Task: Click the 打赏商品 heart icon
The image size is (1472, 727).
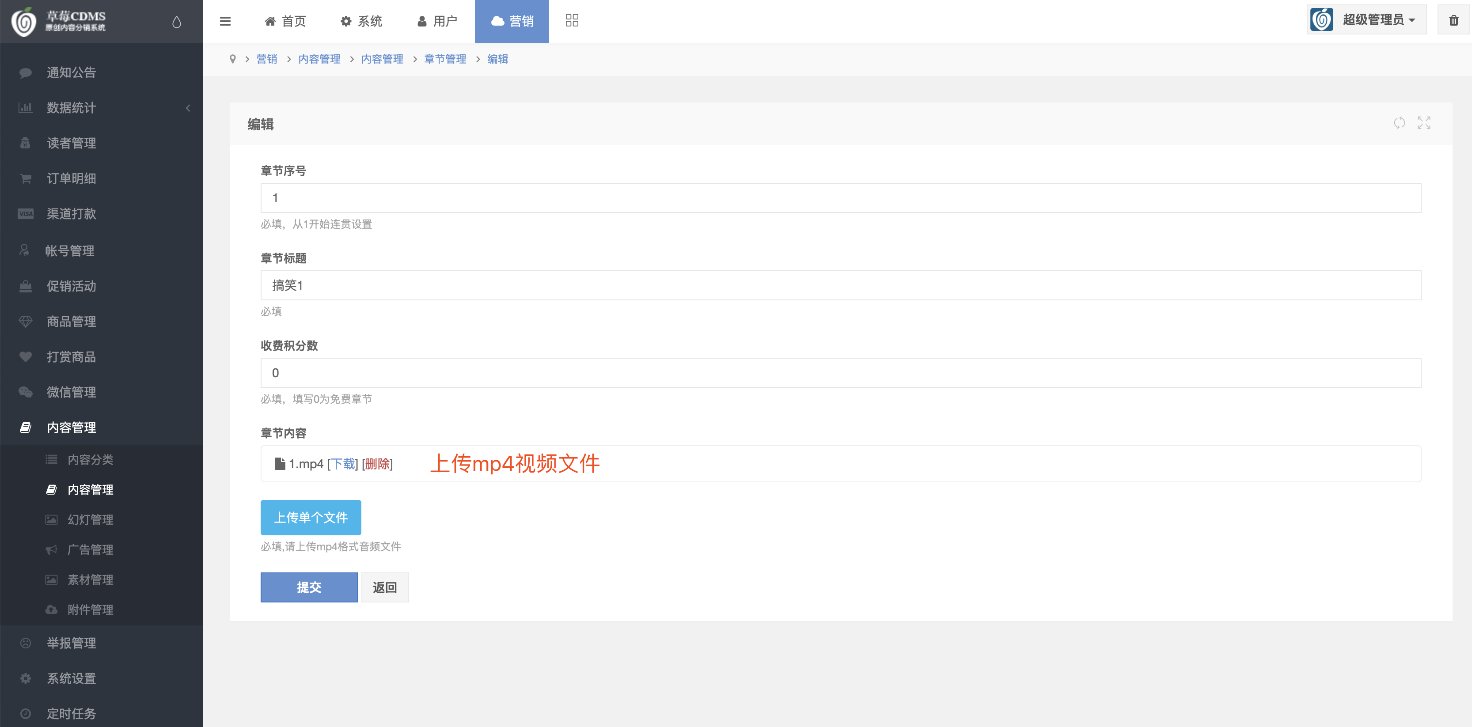Action: [x=25, y=357]
